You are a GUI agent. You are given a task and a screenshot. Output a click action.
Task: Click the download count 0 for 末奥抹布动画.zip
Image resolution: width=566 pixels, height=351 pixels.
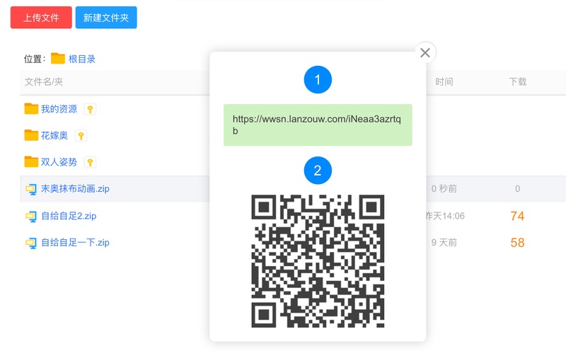pos(517,188)
